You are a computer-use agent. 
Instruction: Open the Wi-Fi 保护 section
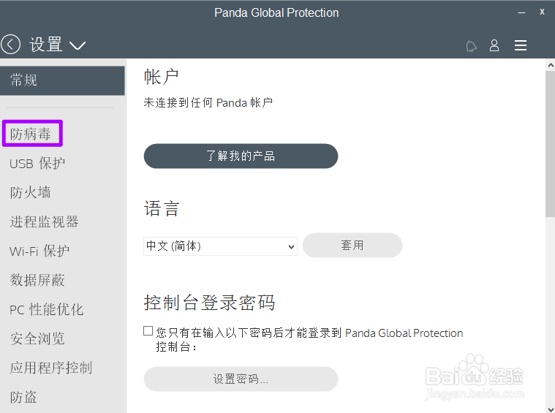tap(39, 251)
